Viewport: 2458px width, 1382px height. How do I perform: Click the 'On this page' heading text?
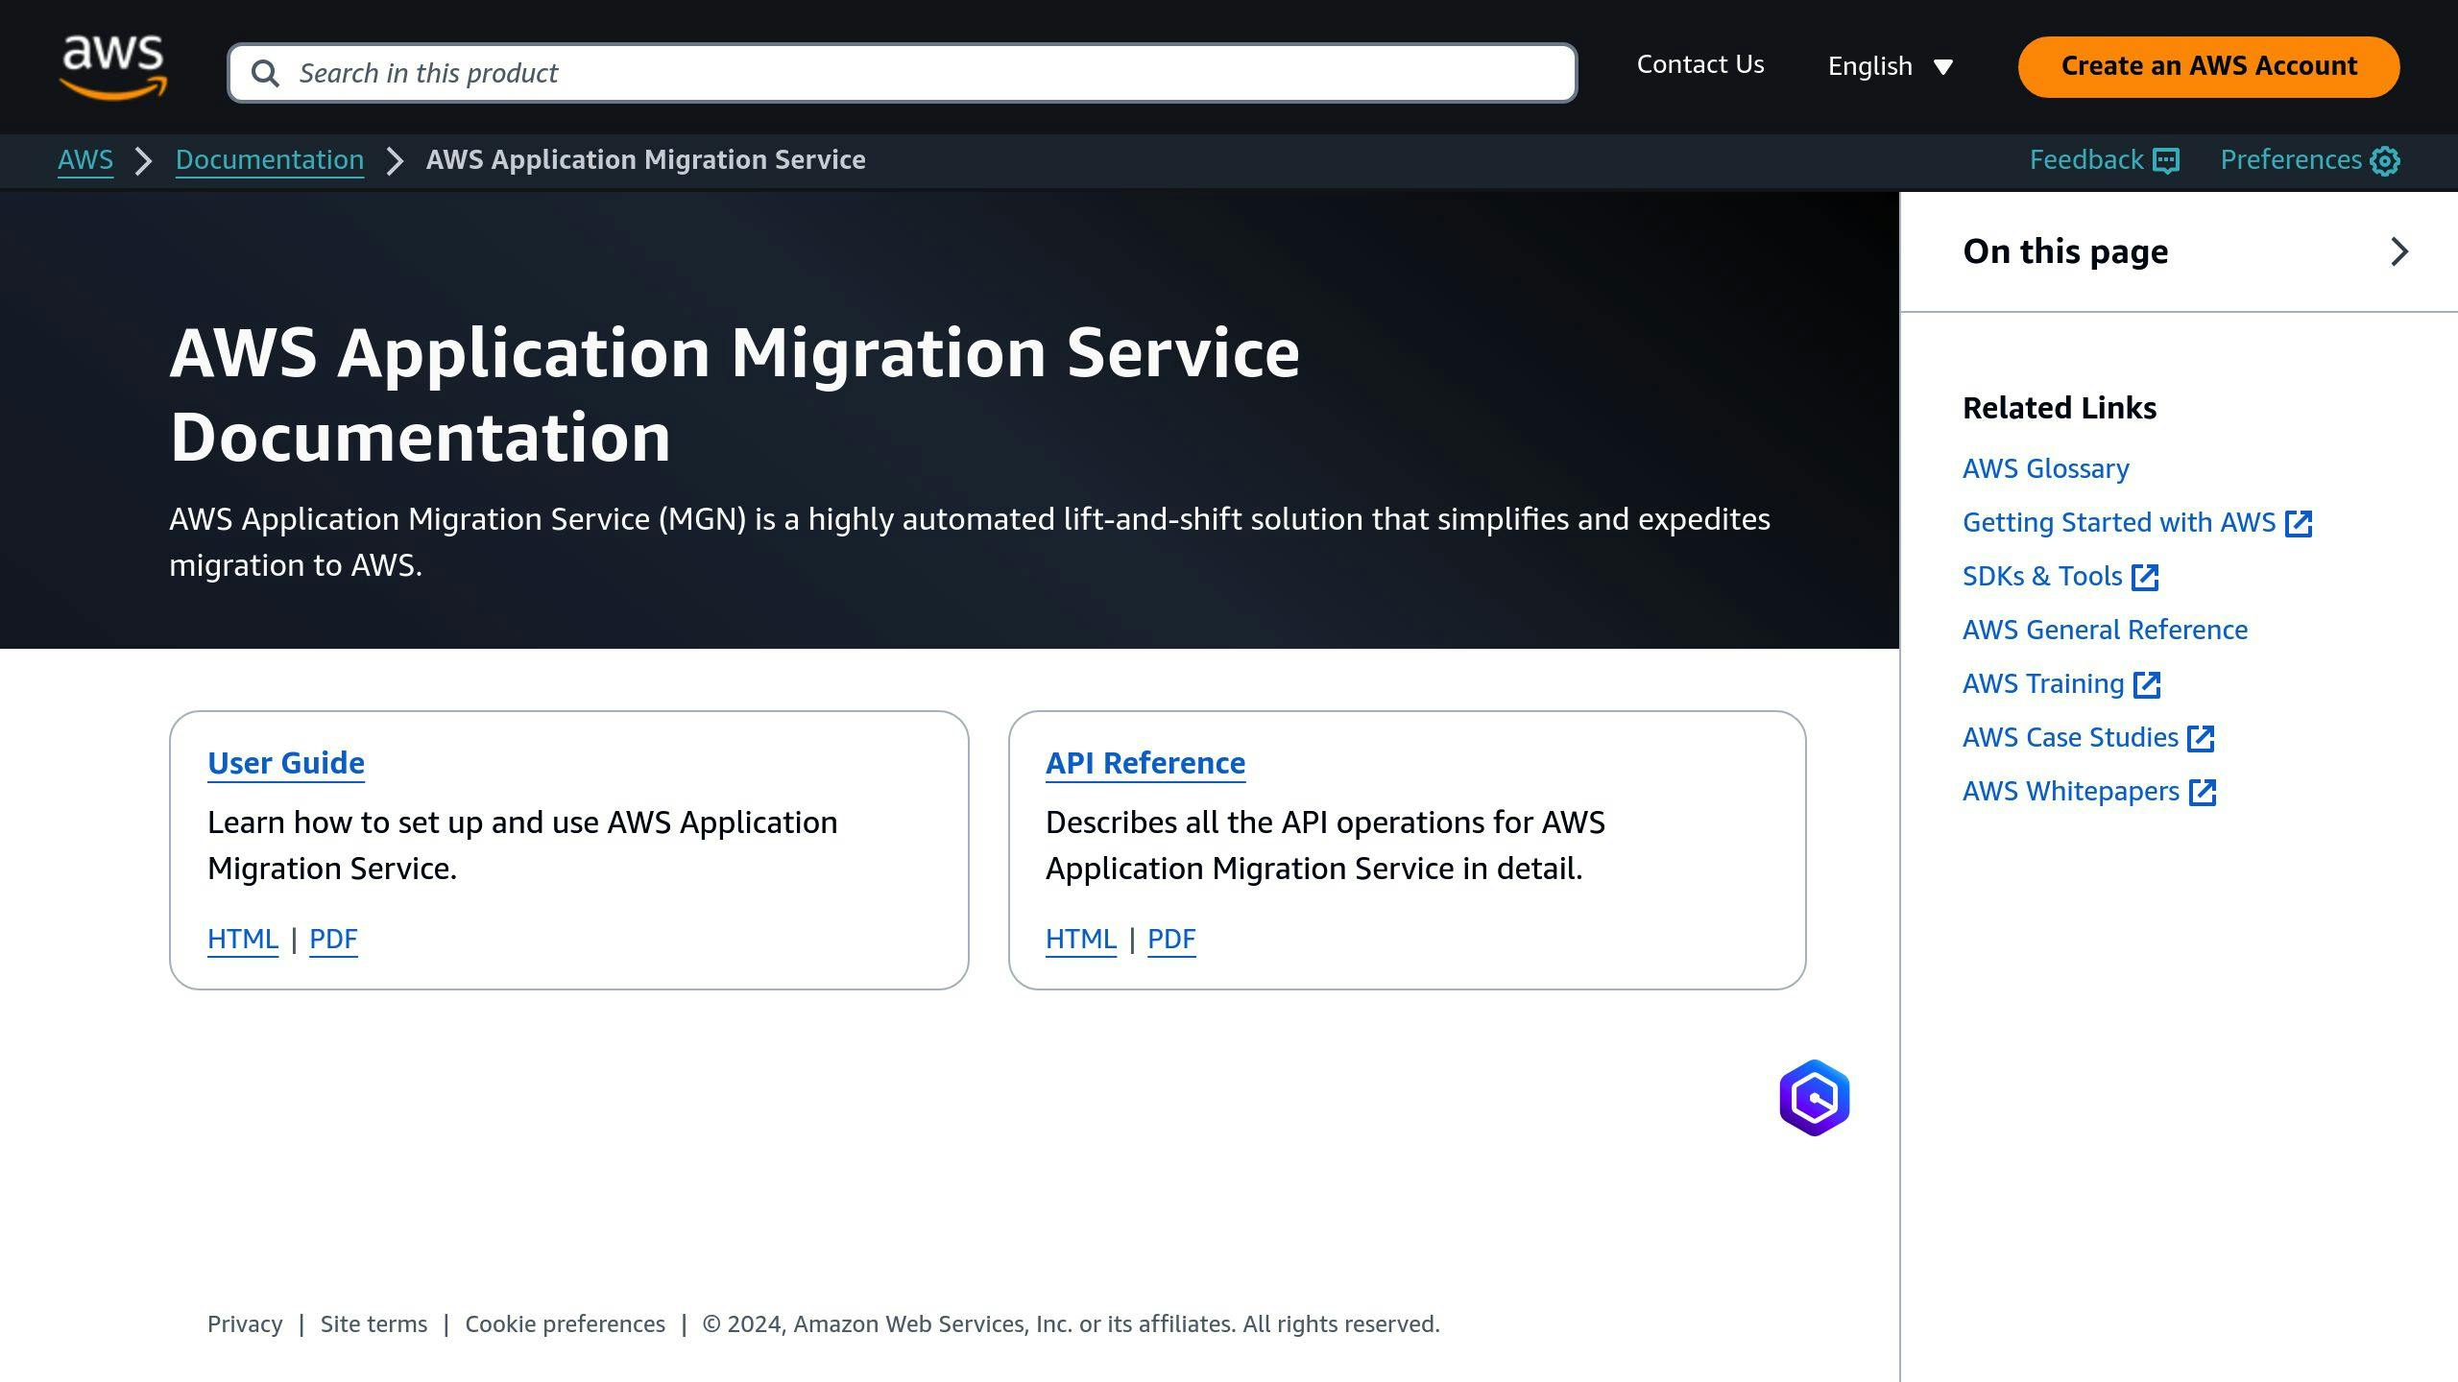click(x=2065, y=251)
